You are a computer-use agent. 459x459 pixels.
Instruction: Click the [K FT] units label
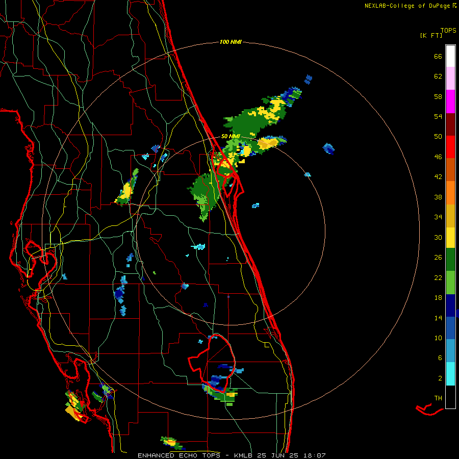click(431, 35)
